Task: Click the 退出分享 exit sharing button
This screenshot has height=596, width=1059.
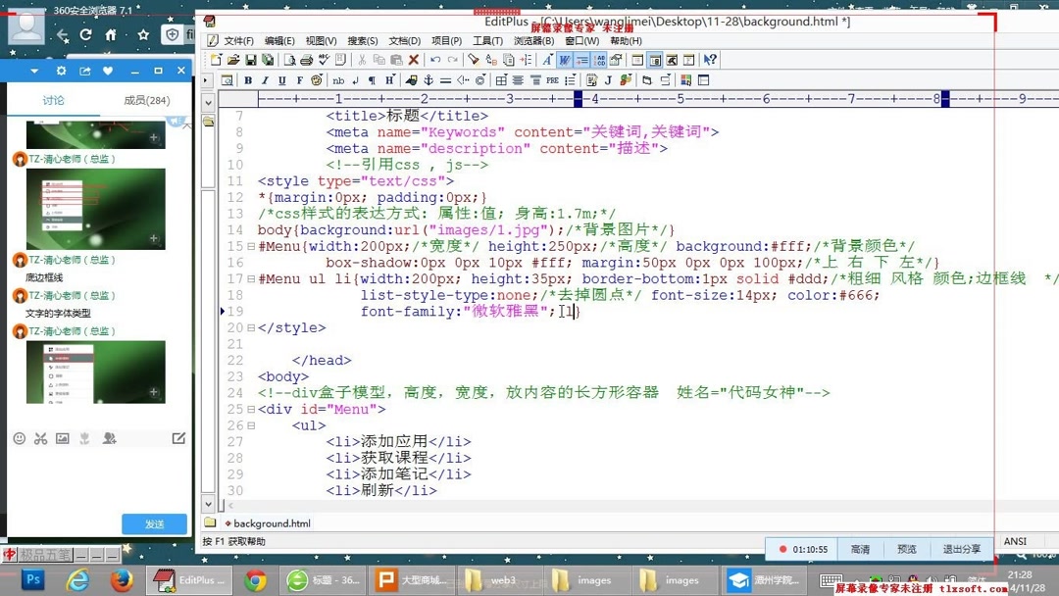Action: tap(962, 549)
